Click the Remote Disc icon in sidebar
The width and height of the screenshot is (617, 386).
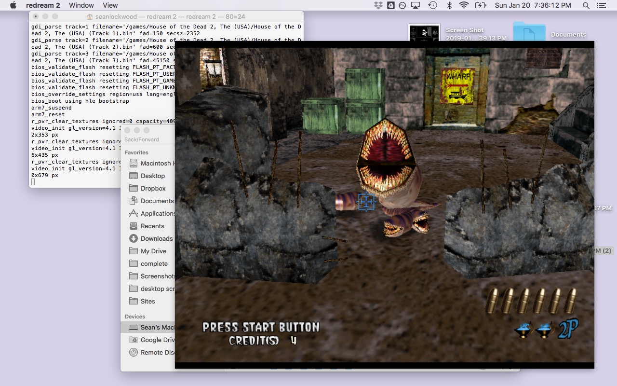[134, 352]
